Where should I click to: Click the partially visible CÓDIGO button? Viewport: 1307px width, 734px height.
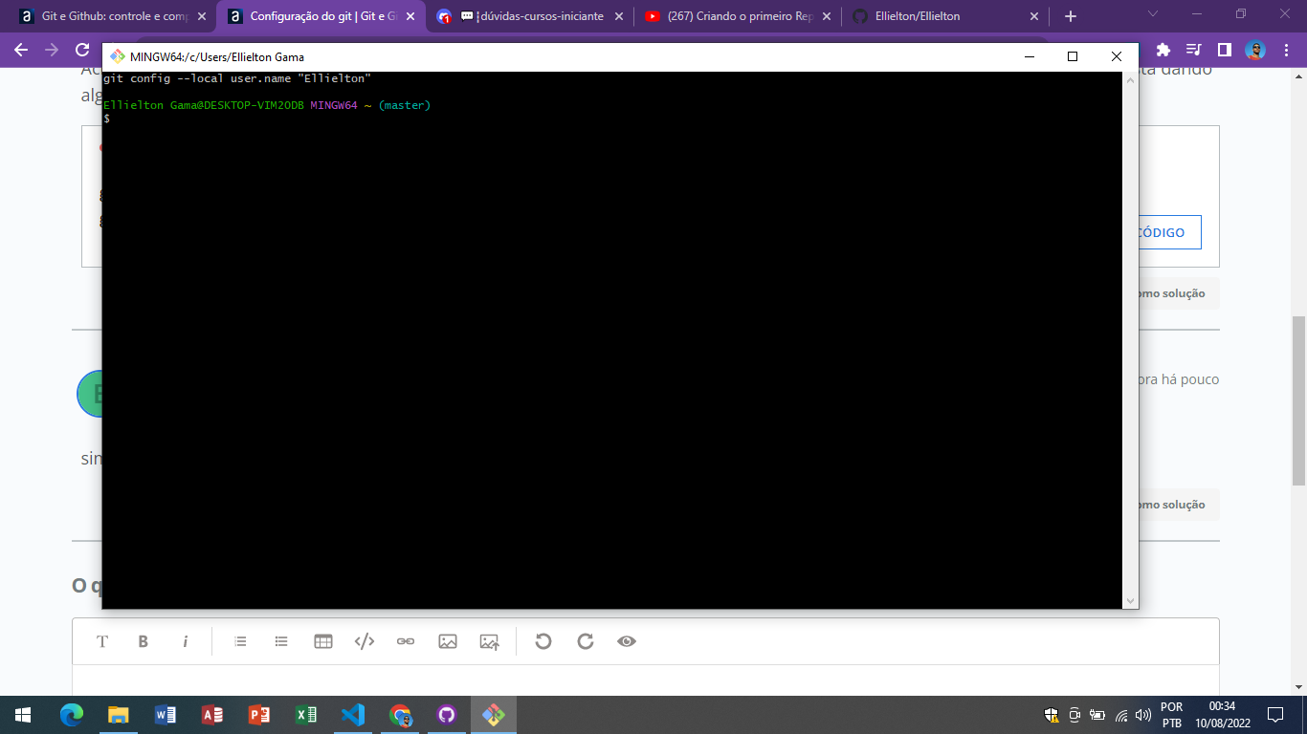point(1169,232)
